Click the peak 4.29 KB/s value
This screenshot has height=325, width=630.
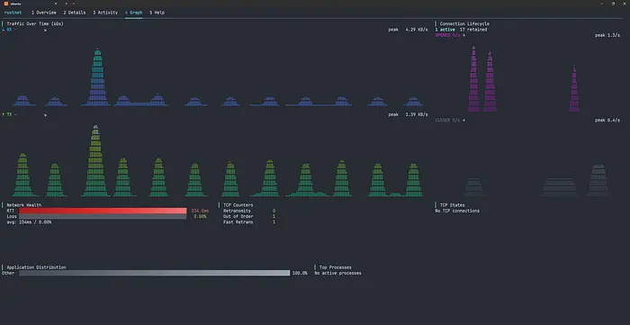[408, 30]
